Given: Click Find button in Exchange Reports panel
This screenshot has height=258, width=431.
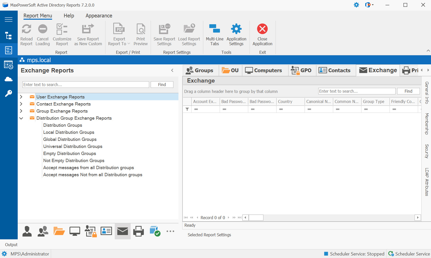Looking at the screenshot, I should (x=162, y=85).
